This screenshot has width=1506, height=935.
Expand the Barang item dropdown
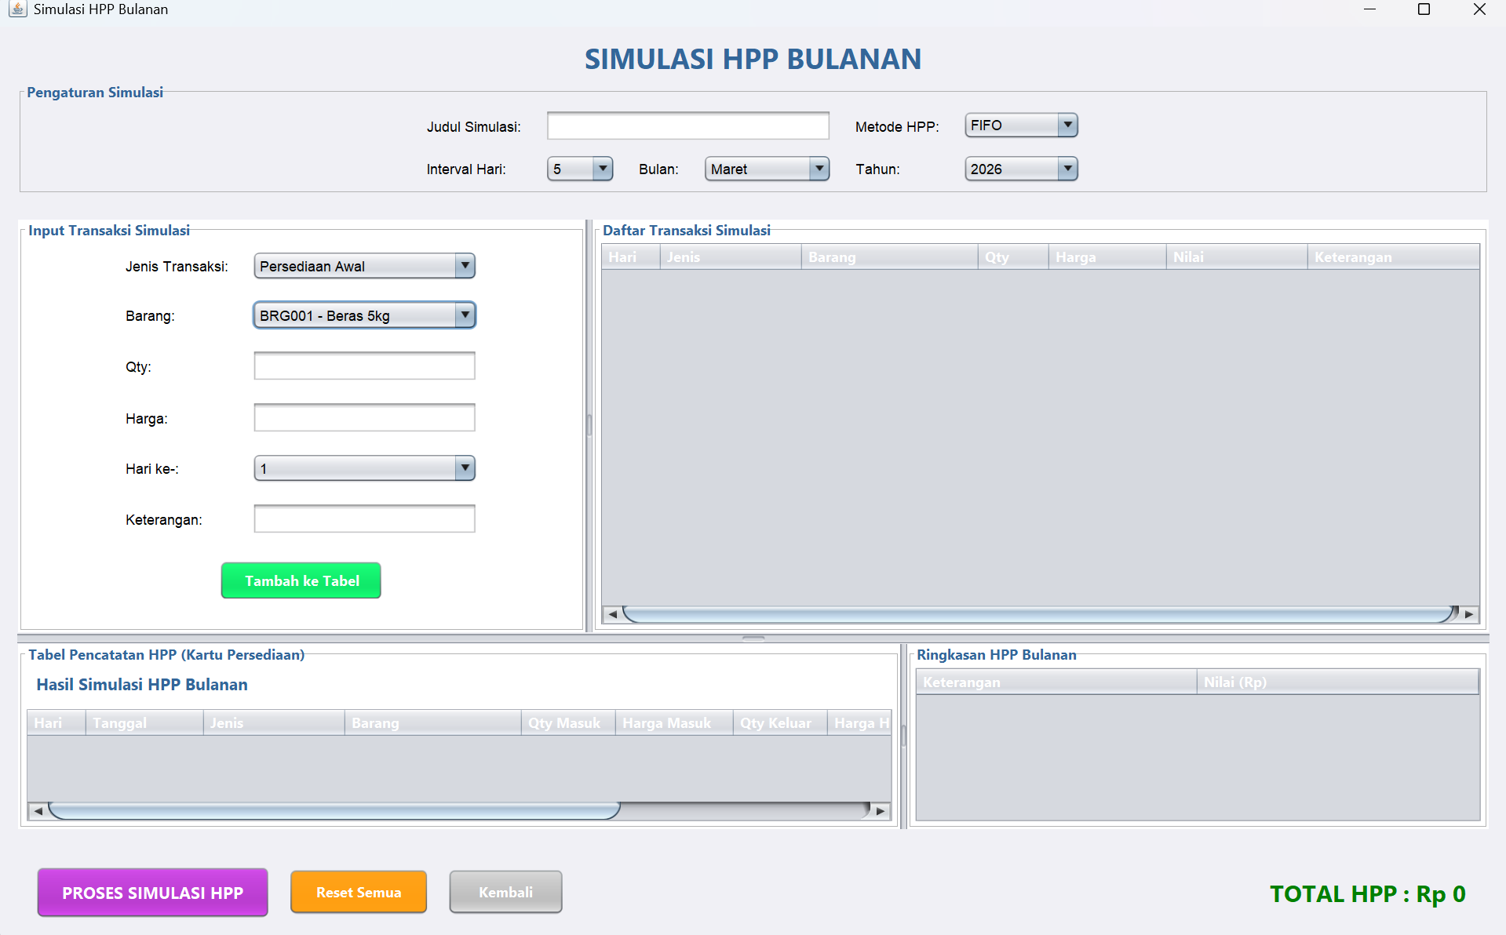pyautogui.click(x=465, y=315)
